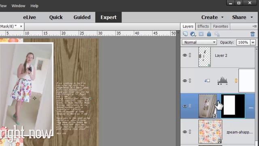Click the zpeam-ahapp layer name

(x=240, y=132)
